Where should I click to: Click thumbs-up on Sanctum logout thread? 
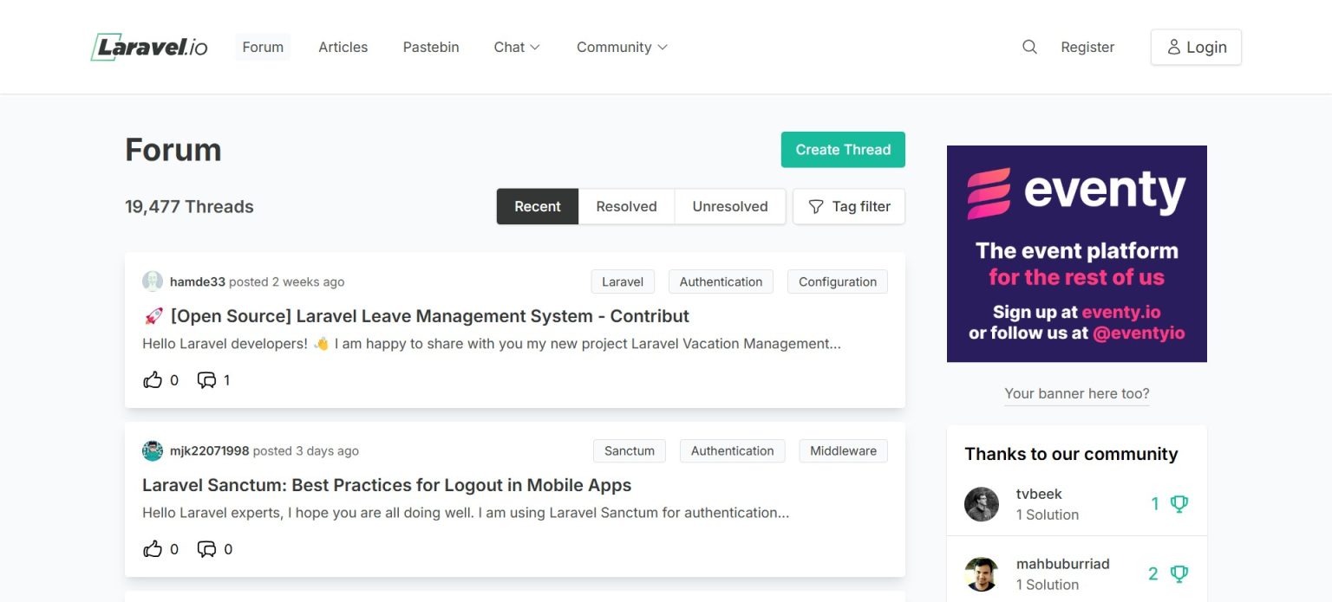tap(153, 549)
